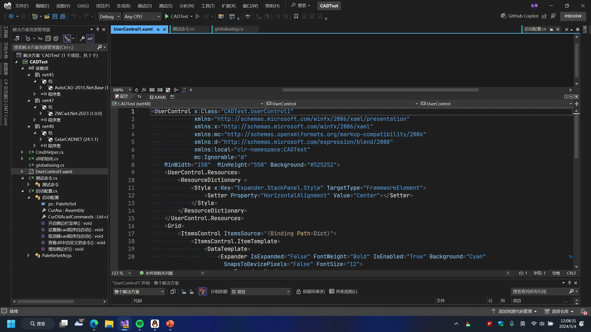
Task: Open the CADTest (net48) project dropdown
Action: [188, 104]
